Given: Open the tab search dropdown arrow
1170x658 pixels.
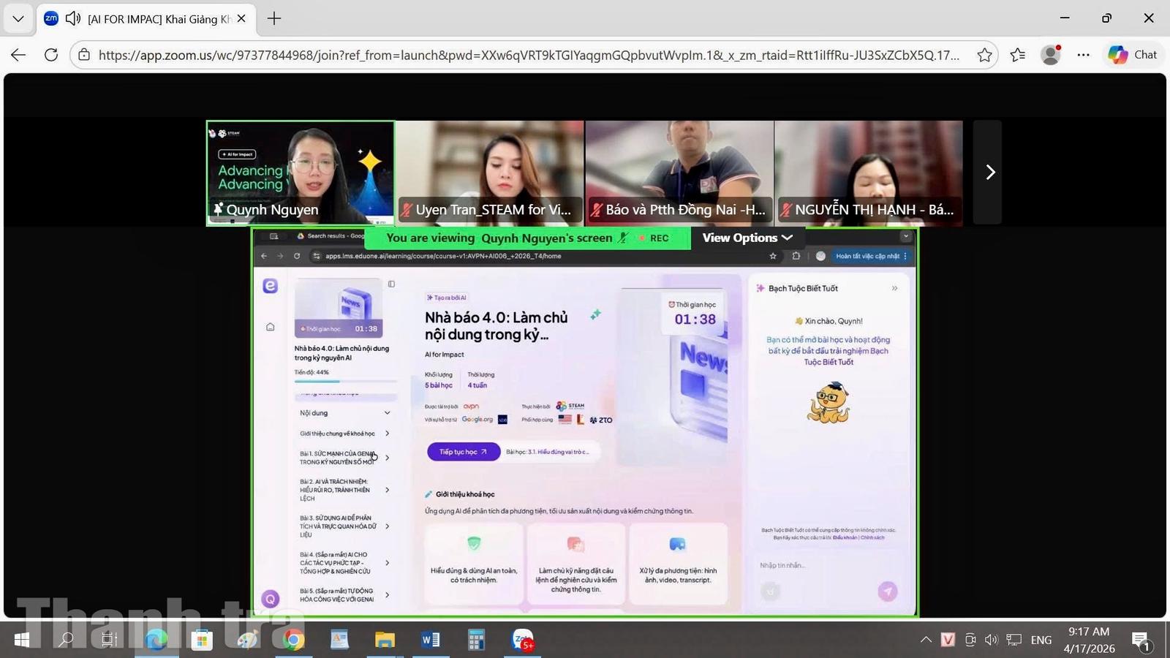Looking at the screenshot, I should [x=18, y=18].
